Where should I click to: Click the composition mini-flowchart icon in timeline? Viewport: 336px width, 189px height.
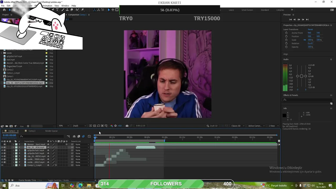(x=69, y=136)
